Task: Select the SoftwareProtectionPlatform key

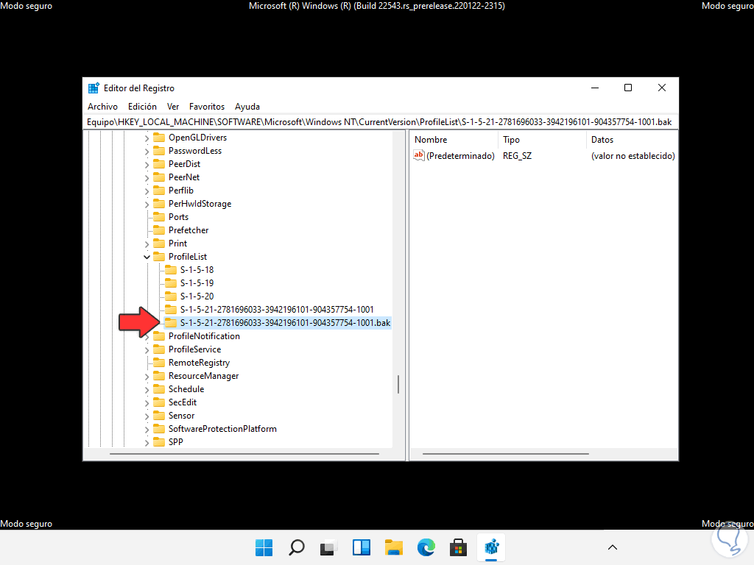Action: (x=222, y=429)
